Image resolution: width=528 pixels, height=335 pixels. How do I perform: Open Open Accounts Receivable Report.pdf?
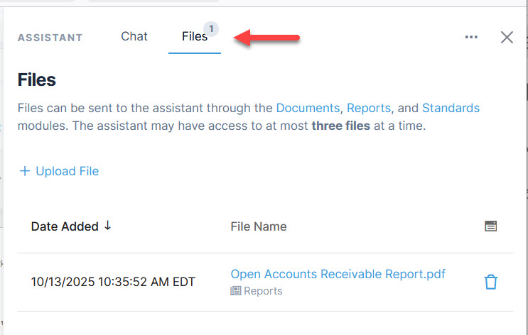[x=338, y=274]
